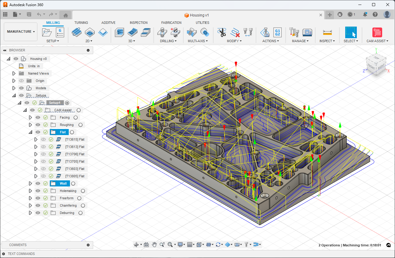
Task: Click the G1 G2 post process icon
Action: 277,32
